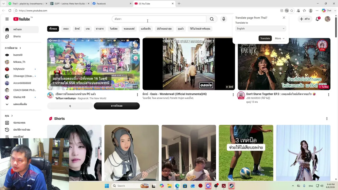Image resolution: width=338 pixels, height=190 pixels.
Task: Expand the subscriptions section arrow
Action: 20,48
